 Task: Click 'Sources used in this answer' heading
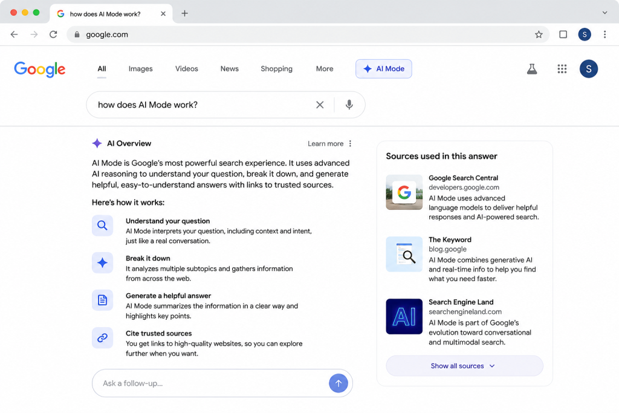coord(441,156)
